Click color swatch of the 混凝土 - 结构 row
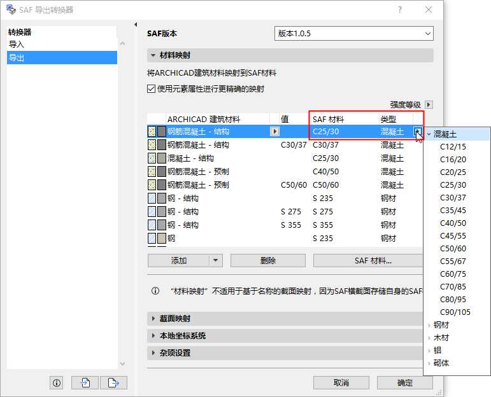Image resolution: width=491 pixels, height=397 pixels. [162, 158]
